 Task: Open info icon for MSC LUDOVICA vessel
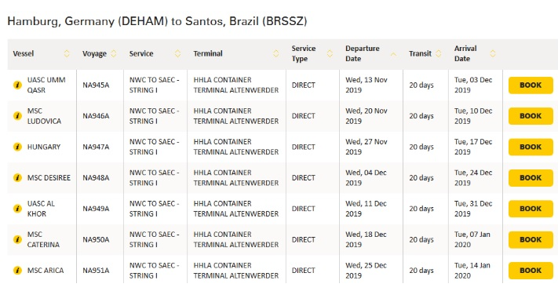pyautogui.click(x=17, y=116)
